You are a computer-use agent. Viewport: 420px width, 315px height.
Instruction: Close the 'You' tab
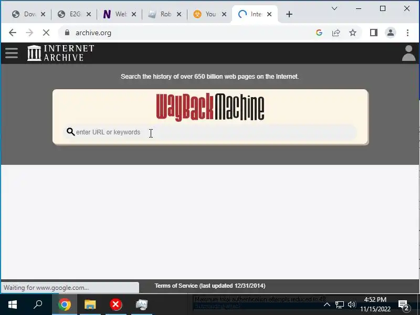point(224,14)
